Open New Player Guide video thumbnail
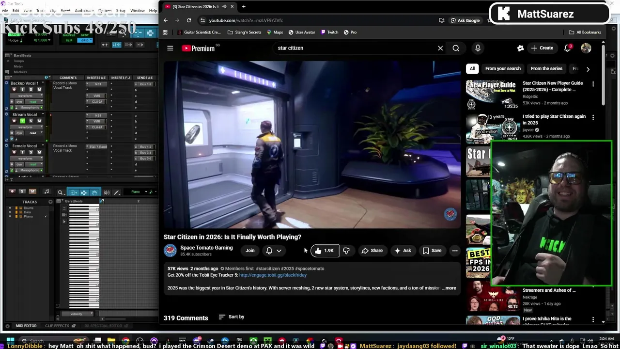620x349 pixels. pos(493,95)
